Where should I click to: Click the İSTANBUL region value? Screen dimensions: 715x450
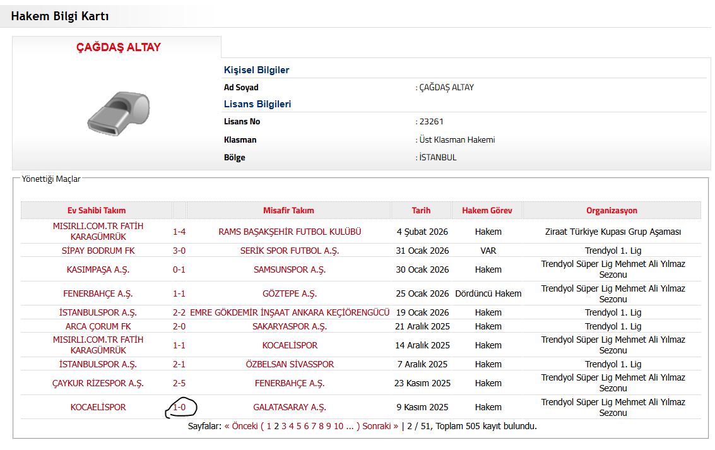[x=438, y=157]
